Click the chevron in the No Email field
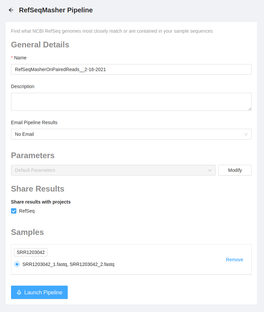The image size is (264, 312). [x=246, y=134]
